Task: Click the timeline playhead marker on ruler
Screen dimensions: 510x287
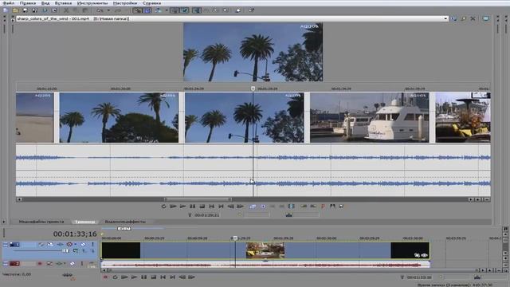Action: click(x=236, y=238)
